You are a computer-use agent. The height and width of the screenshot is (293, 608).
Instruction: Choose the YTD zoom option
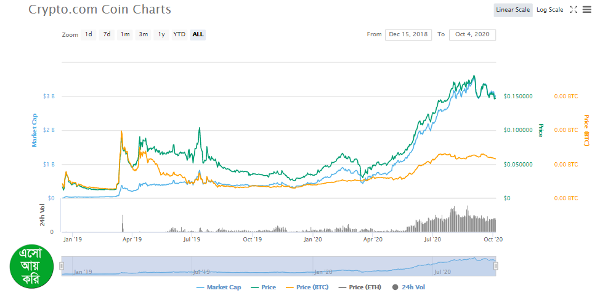[x=179, y=34]
